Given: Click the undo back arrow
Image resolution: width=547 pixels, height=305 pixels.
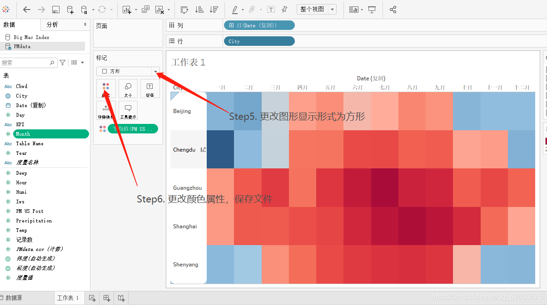Looking at the screenshot, I should coord(27,10).
